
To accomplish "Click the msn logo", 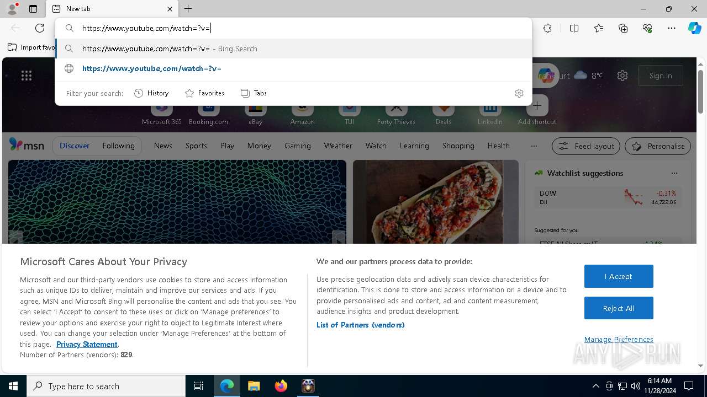I will [27, 145].
